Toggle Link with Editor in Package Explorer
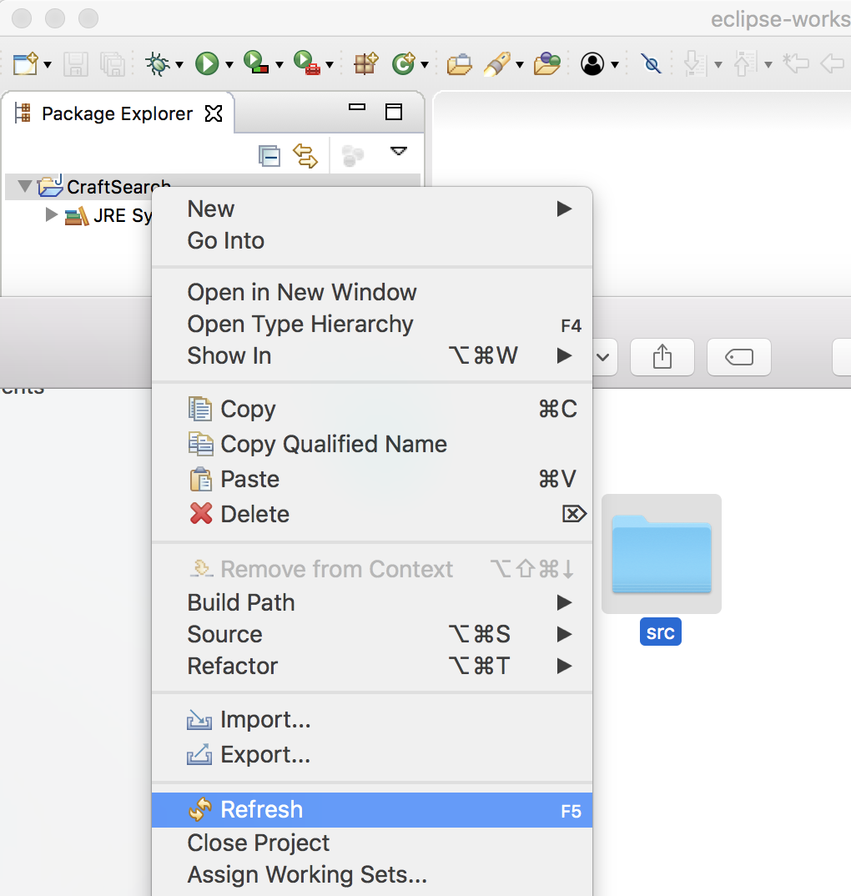This screenshot has height=896, width=851. 305,155
